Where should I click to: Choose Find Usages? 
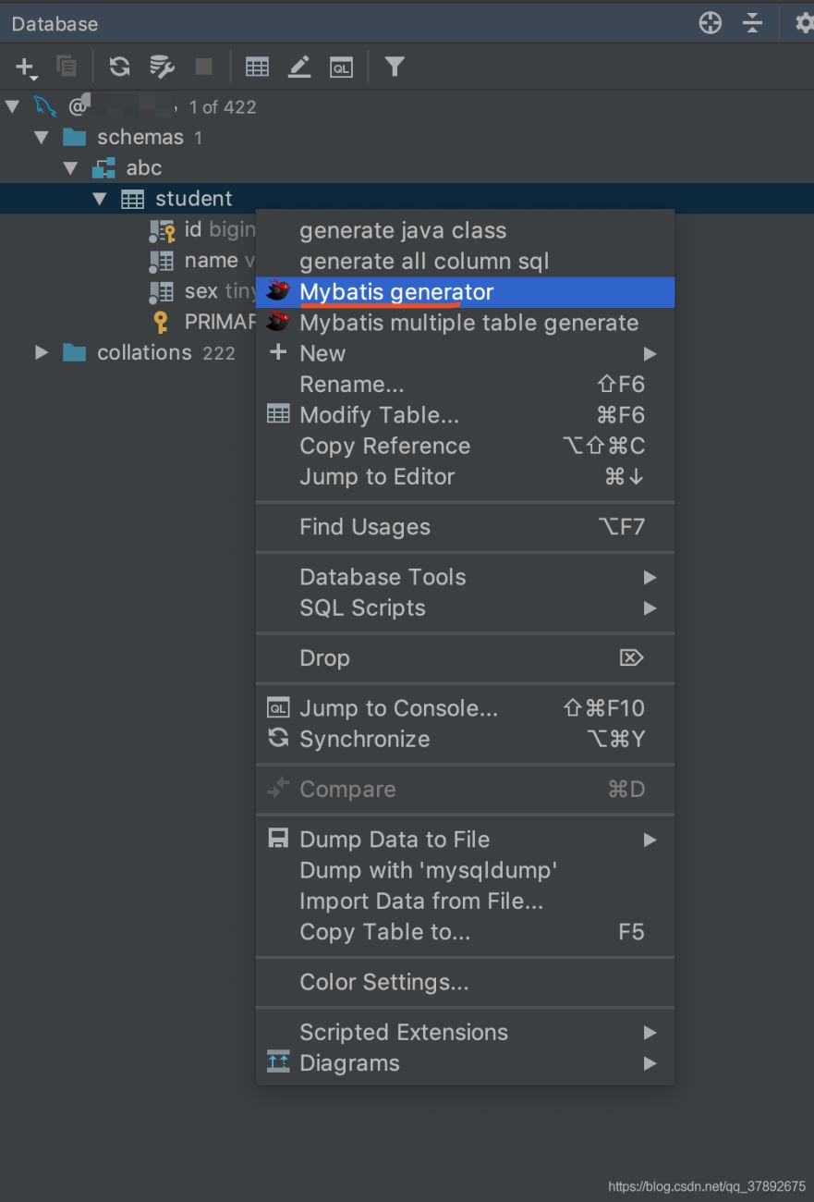[465, 527]
